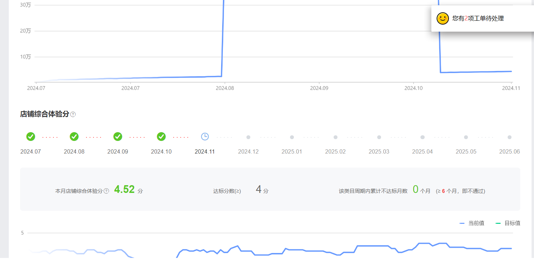Click the smiley face notification icon
The height and width of the screenshot is (279, 534).
coord(443,18)
